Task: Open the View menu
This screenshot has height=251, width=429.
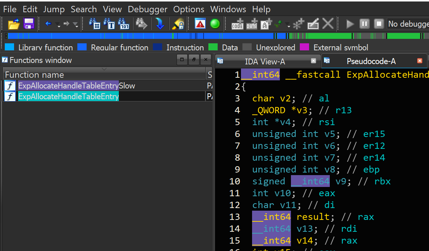Action: (112, 9)
